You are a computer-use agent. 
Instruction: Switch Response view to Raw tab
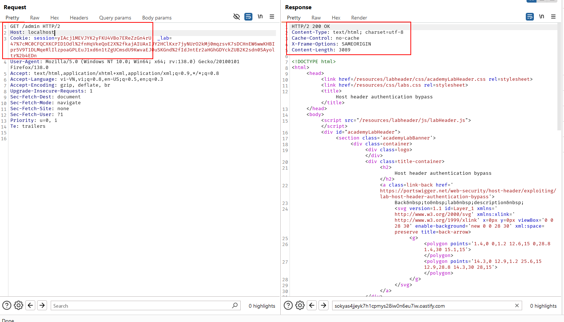point(316,18)
